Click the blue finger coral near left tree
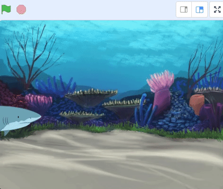Screen dimensions: 223x189 [55, 86]
